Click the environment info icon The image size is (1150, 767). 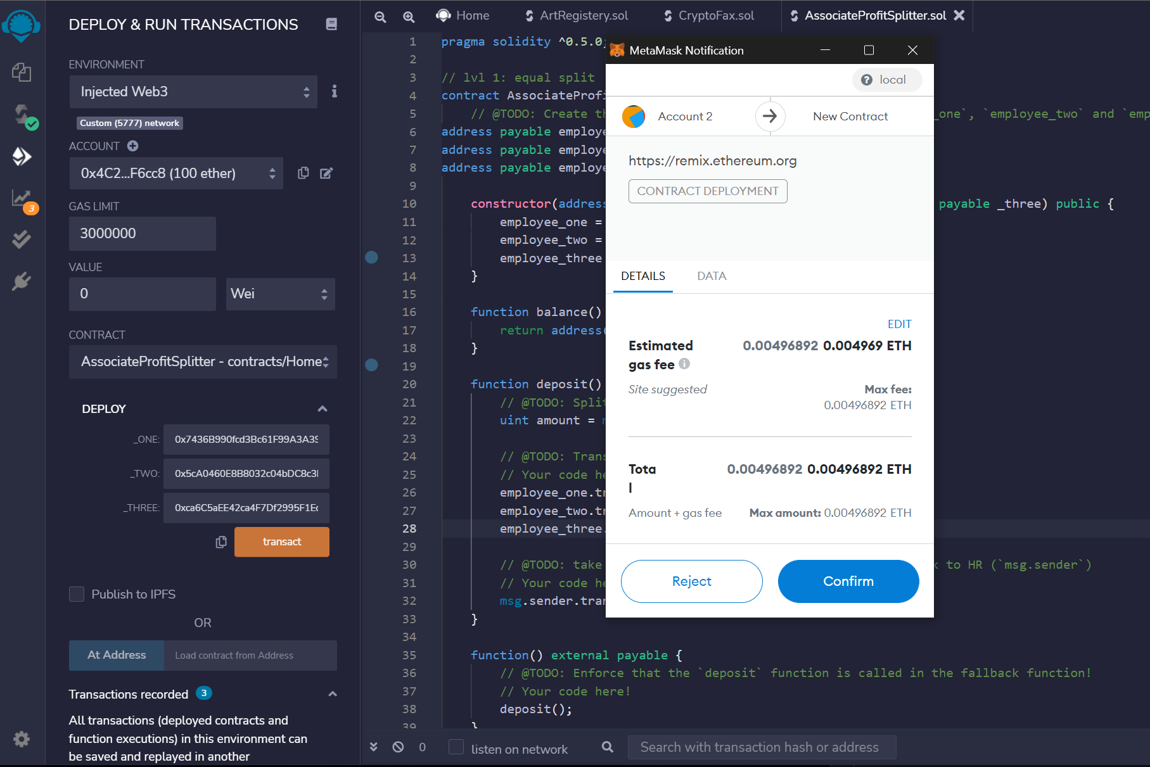(334, 91)
